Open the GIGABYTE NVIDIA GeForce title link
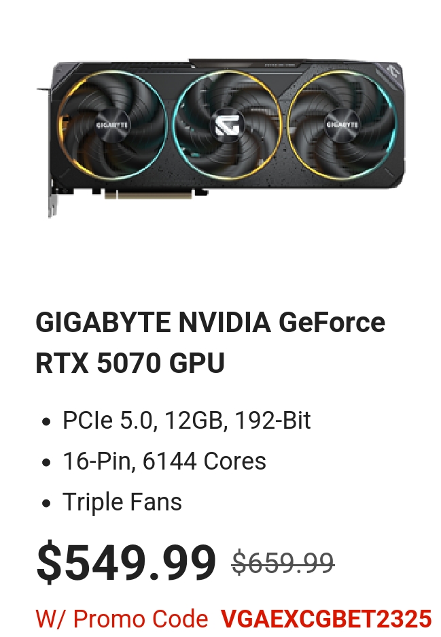The width and height of the screenshot is (441, 637). point(210,322)
